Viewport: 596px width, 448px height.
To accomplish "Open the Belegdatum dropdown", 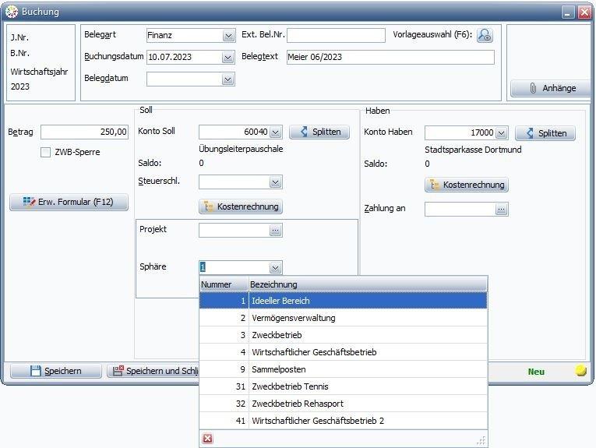I will pyautogui.click(x=227, y=79).
